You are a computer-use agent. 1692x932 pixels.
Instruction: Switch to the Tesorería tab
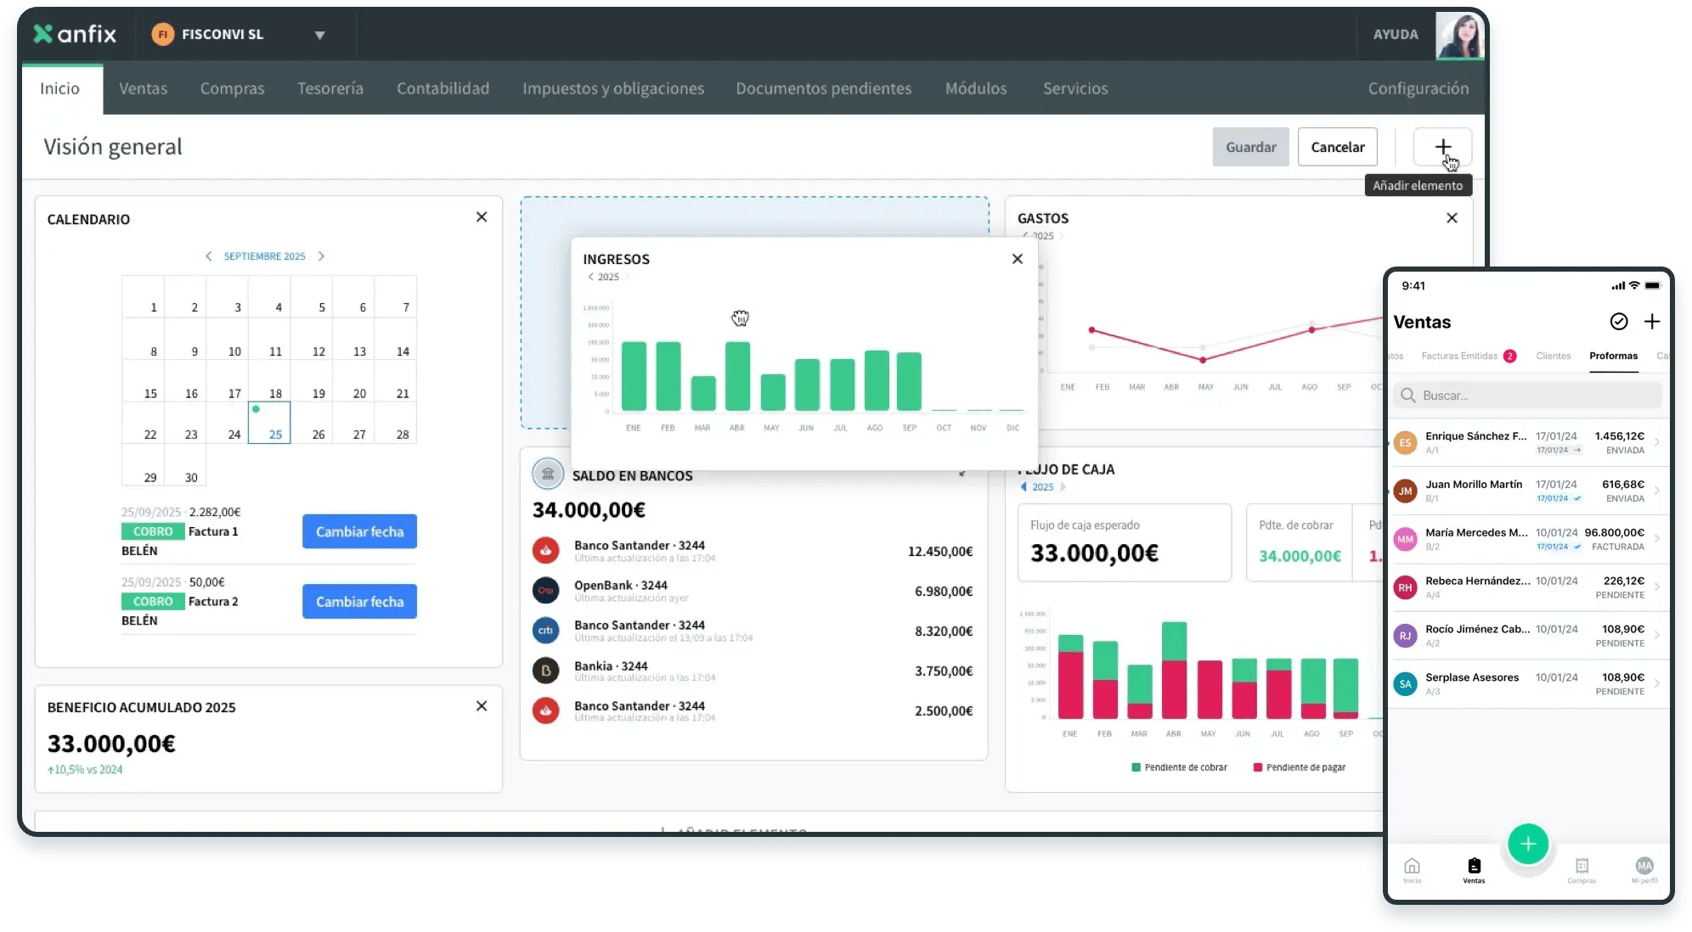330,88
